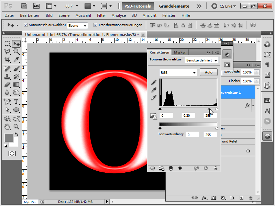Select the Ellipse shape tool
The image size is (275, 206).
[16, 110]
